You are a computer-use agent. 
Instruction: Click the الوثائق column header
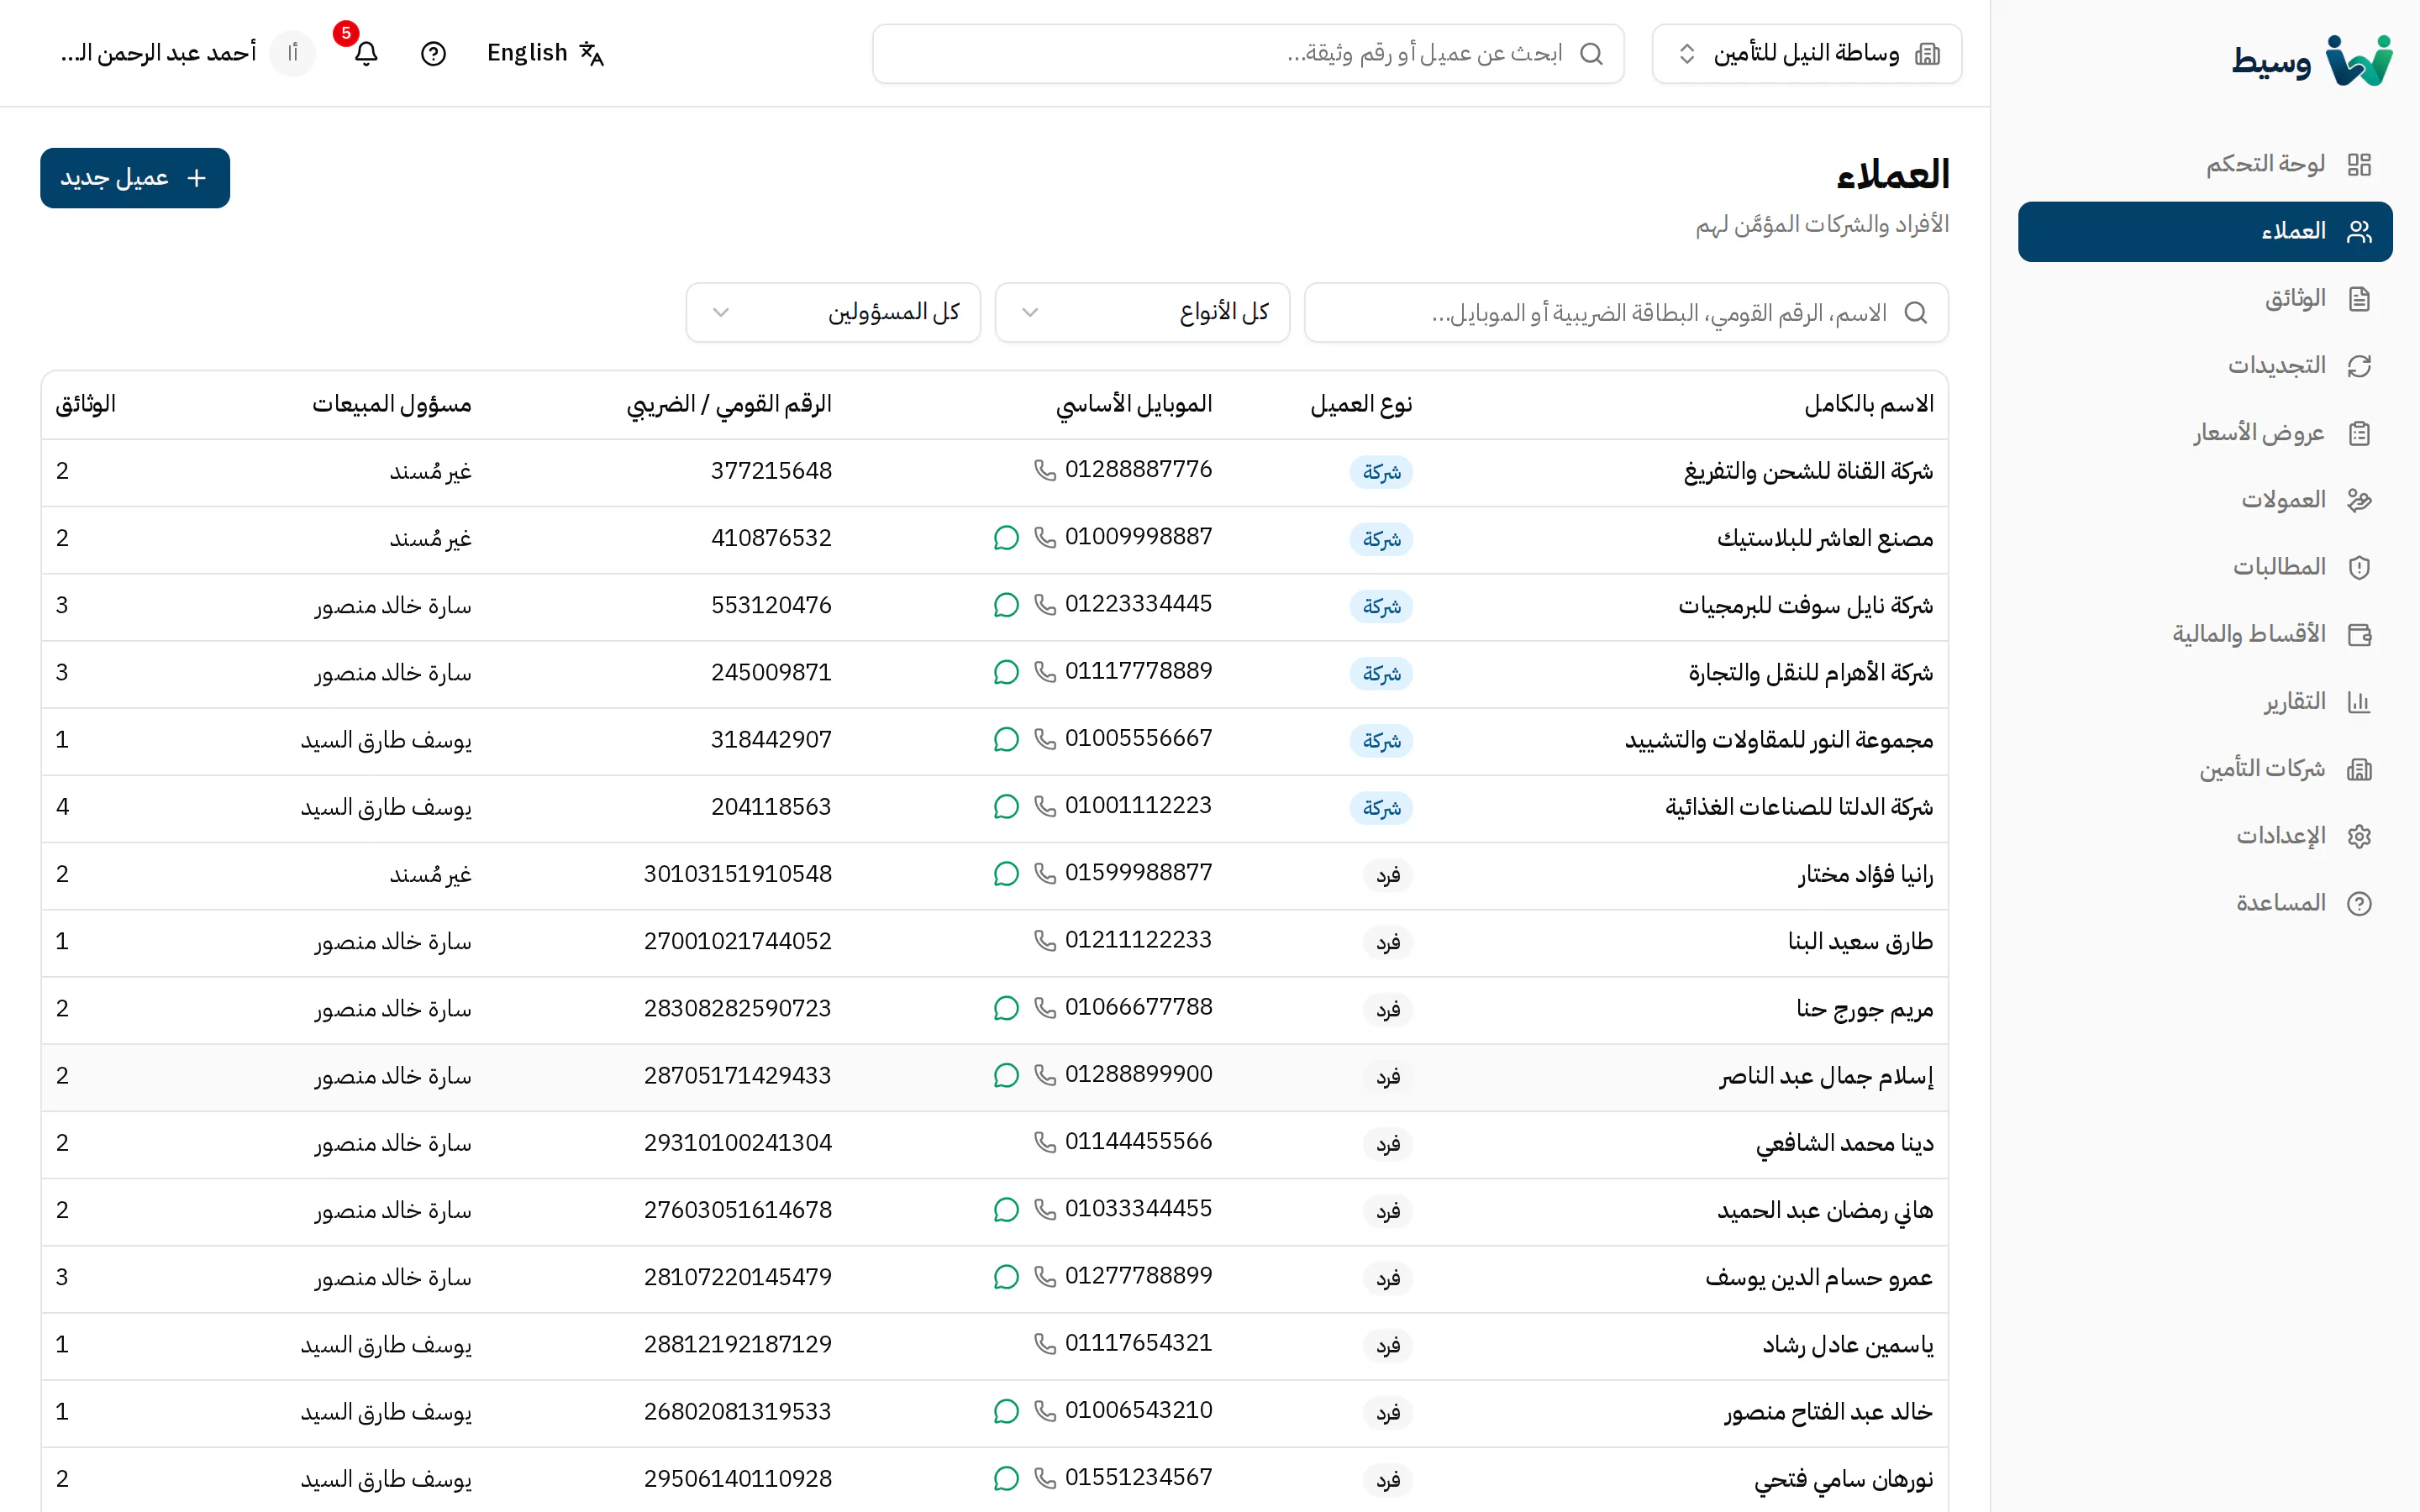pyautogui.click(x=85, y=404)
